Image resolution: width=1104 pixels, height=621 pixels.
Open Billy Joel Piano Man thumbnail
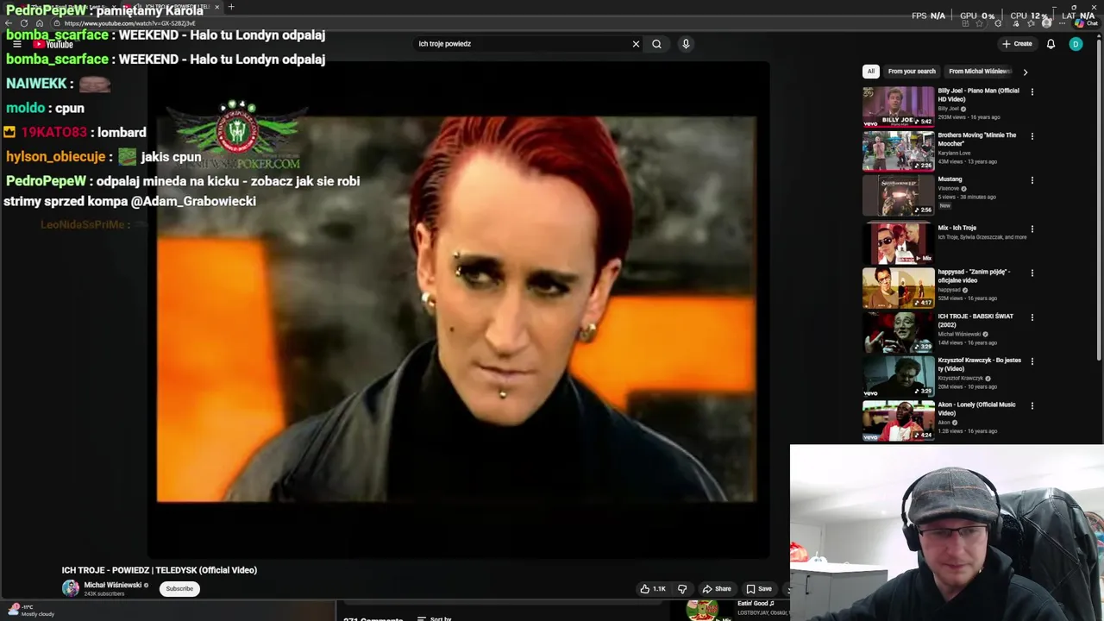(x=898, y=106)
